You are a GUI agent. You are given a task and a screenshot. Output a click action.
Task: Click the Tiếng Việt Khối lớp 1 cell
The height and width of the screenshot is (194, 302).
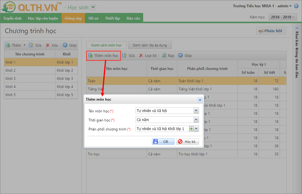click(207, 89)
